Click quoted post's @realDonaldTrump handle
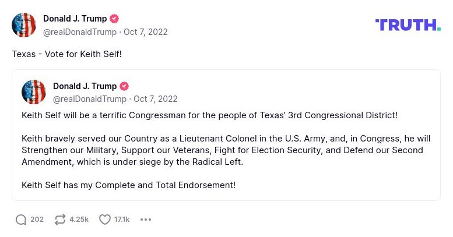This screenshot has width=453, height=237. tap(90, 99)
